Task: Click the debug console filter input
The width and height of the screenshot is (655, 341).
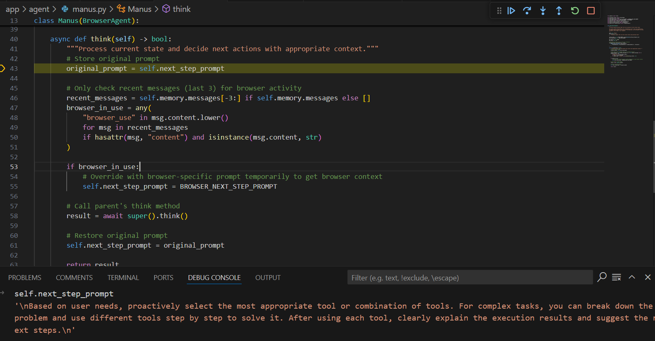Action: pyautogui.click(x=469, y=278)
